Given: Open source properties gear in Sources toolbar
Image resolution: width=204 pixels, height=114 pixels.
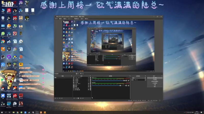Looking at the screenshot, I should coord(78,98).
